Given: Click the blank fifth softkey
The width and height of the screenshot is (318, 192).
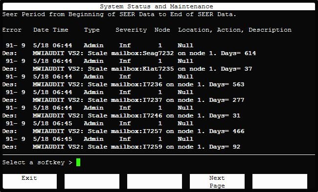Looking at the screenshot, I should click(x=280, y=181).
